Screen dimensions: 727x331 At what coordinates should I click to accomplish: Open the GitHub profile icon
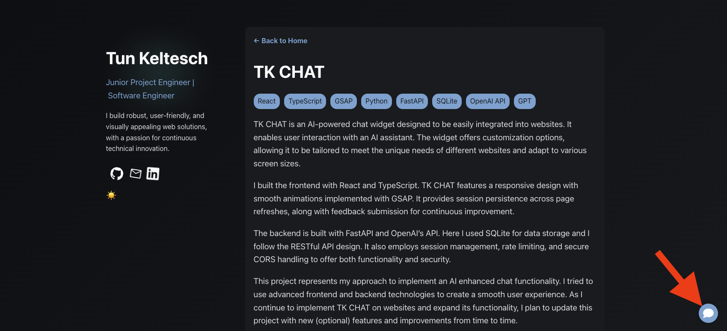point(117,174)
